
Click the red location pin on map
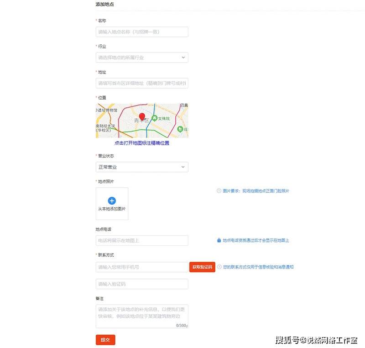pos(142,116)
